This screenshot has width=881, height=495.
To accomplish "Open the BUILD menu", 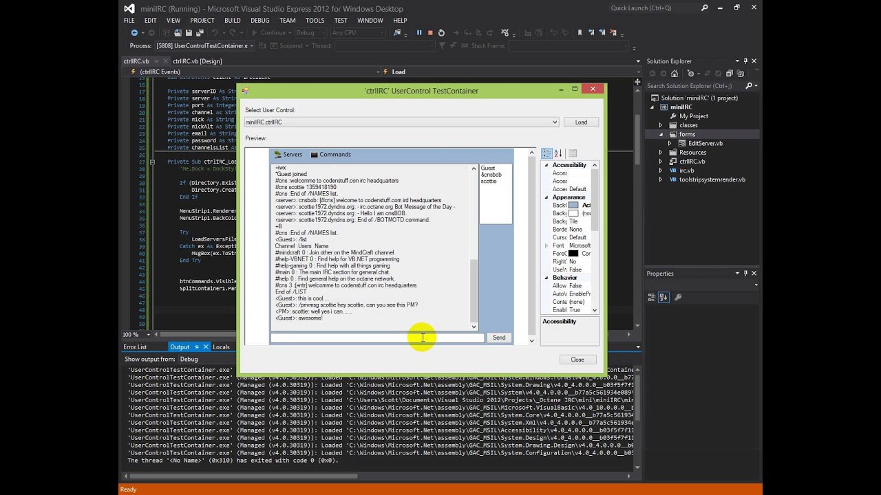I will tap(232, 20).
